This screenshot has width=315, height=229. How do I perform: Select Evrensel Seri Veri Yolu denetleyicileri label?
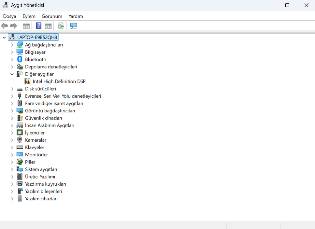(63, 96)
